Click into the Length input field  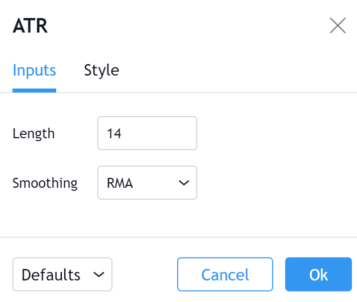pos(147,133)
